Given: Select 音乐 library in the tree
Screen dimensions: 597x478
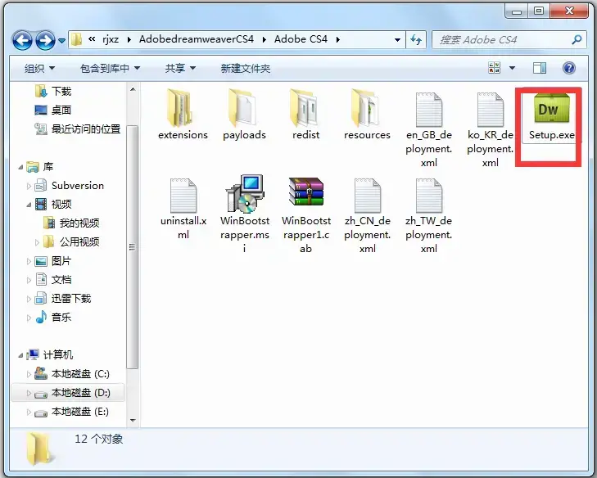Looking at the screenshot, I should (x=61, y=317).
